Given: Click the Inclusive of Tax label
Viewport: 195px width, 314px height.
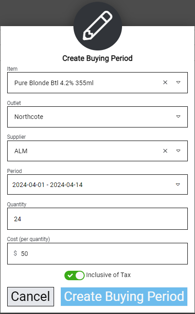Looking at the screenshot, I should point(109,275).
